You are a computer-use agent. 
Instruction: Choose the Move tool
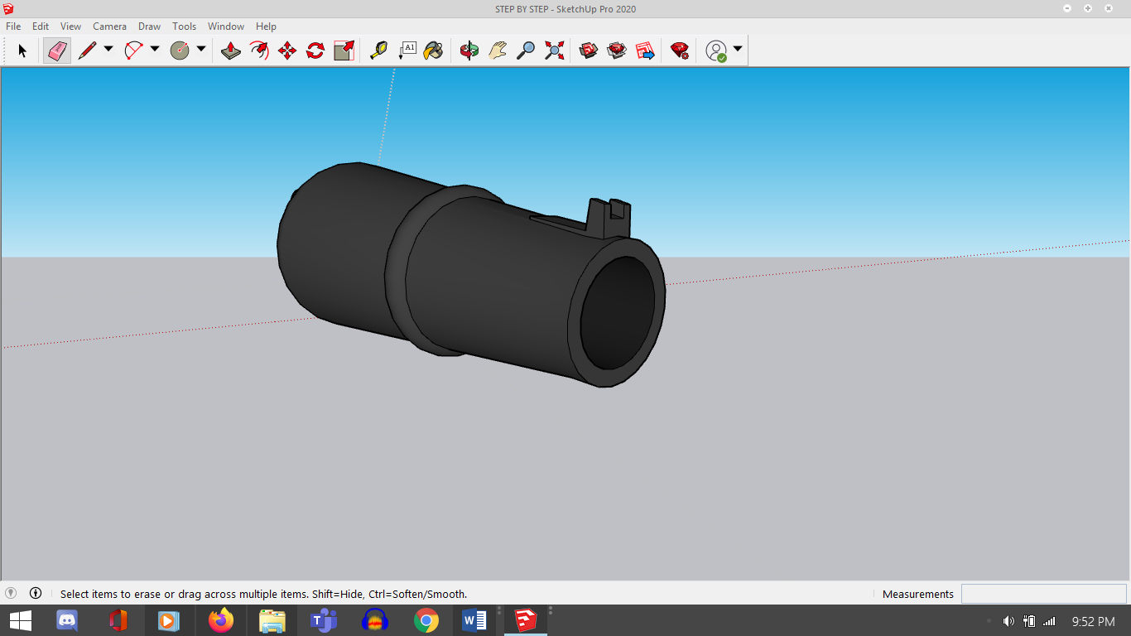(x=287, y=51)
